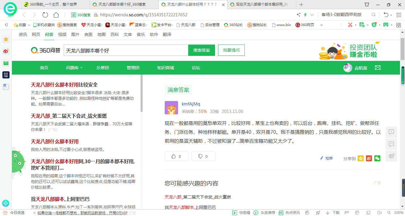Select 图片 search category
The image size is (405, 216).
[75, 34]
